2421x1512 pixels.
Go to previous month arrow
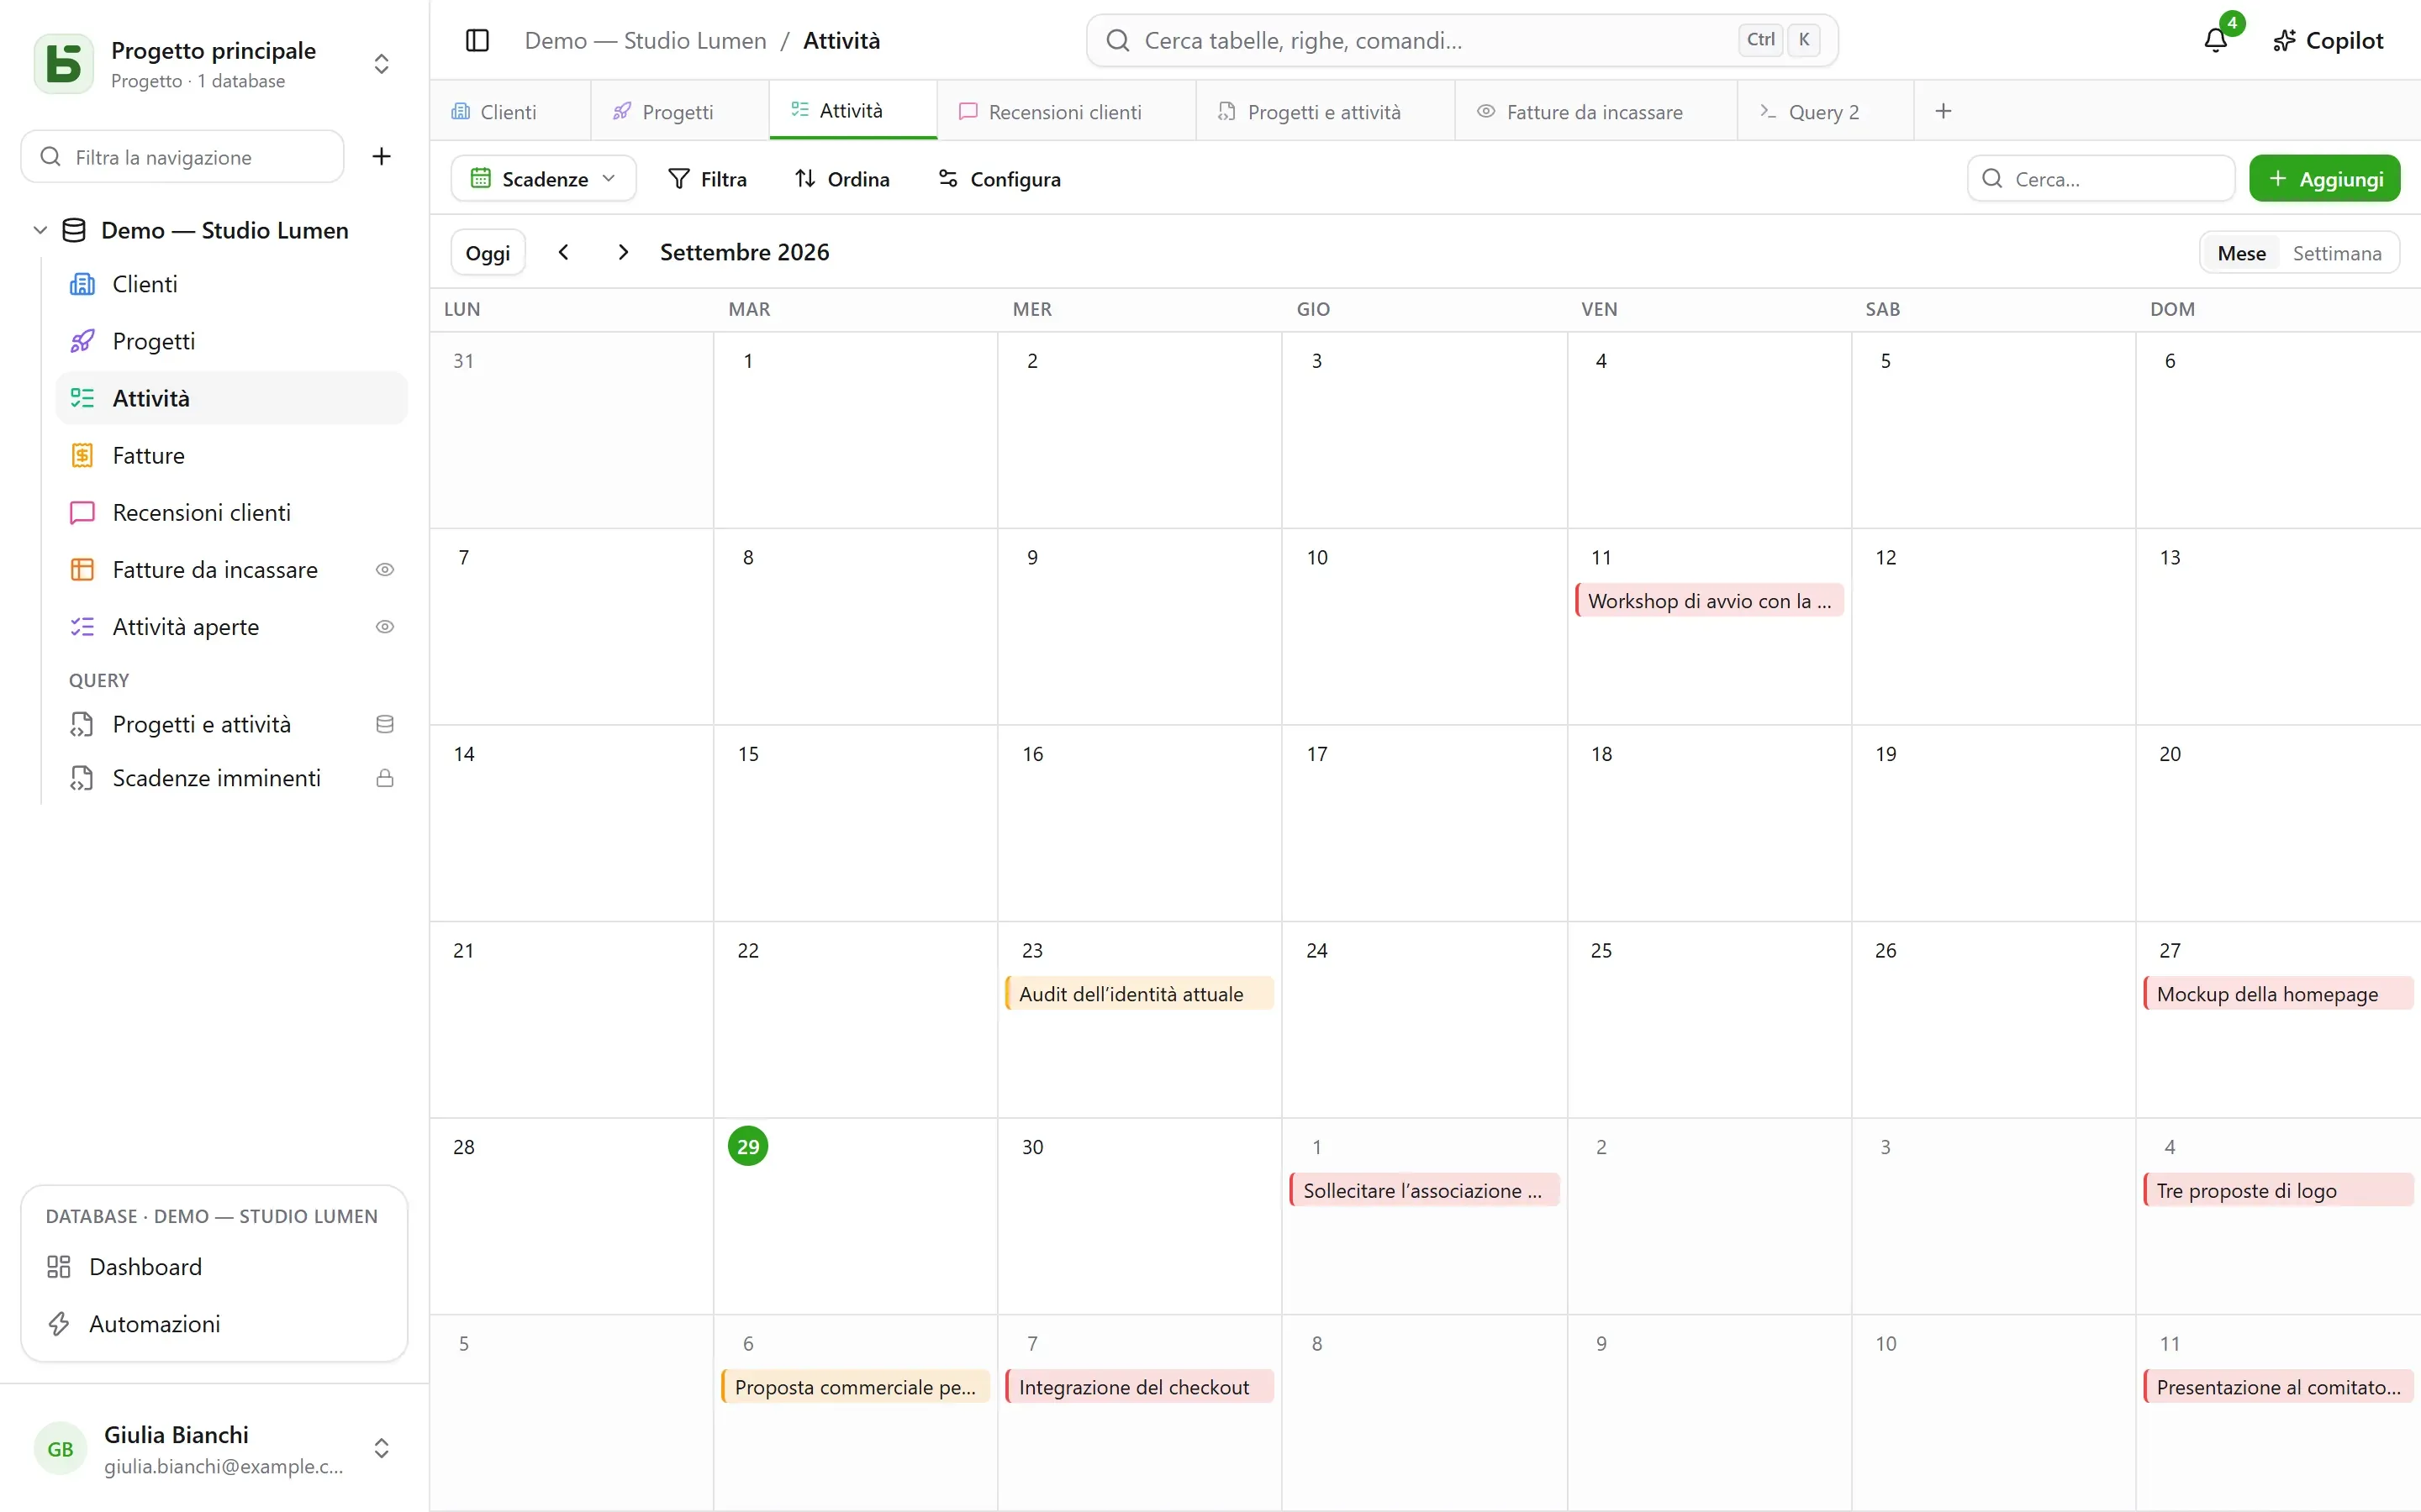(x=563, y=252)
